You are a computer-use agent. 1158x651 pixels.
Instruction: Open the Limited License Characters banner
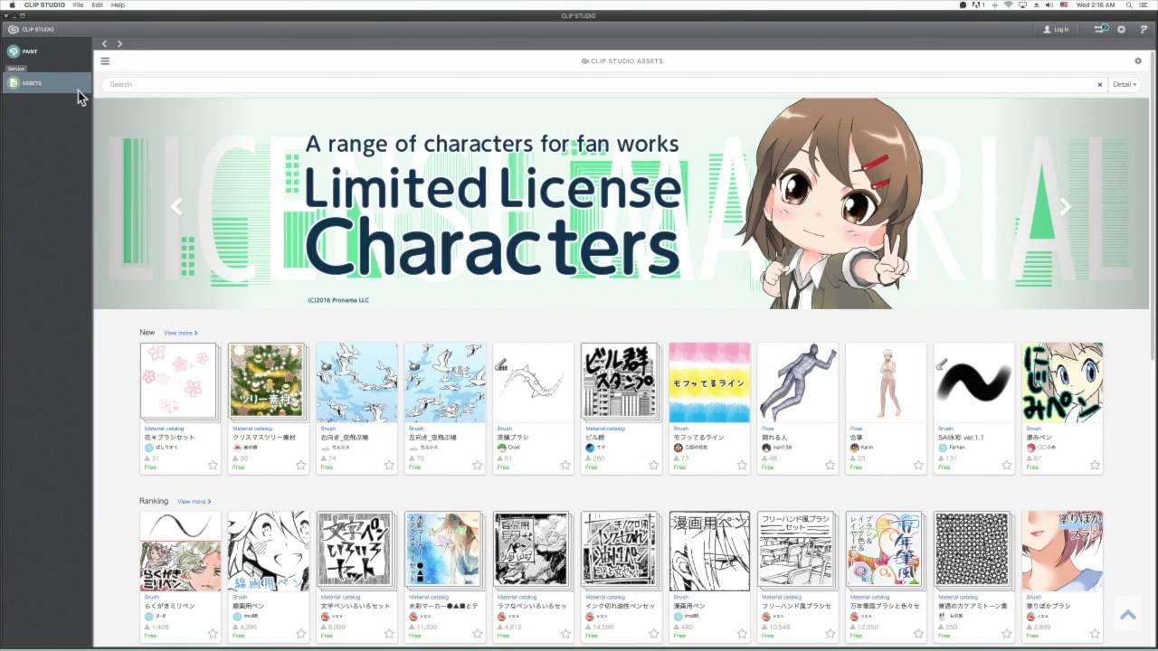coord(621,203)
